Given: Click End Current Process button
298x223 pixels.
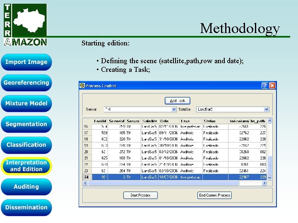Looking at the screenshot, I should pyautogui.click(x=214, y=195).
